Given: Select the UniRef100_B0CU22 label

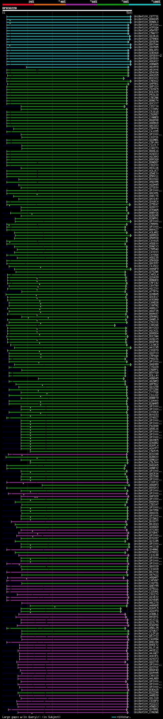Looking at the screenshot, I should pos(146,78).
